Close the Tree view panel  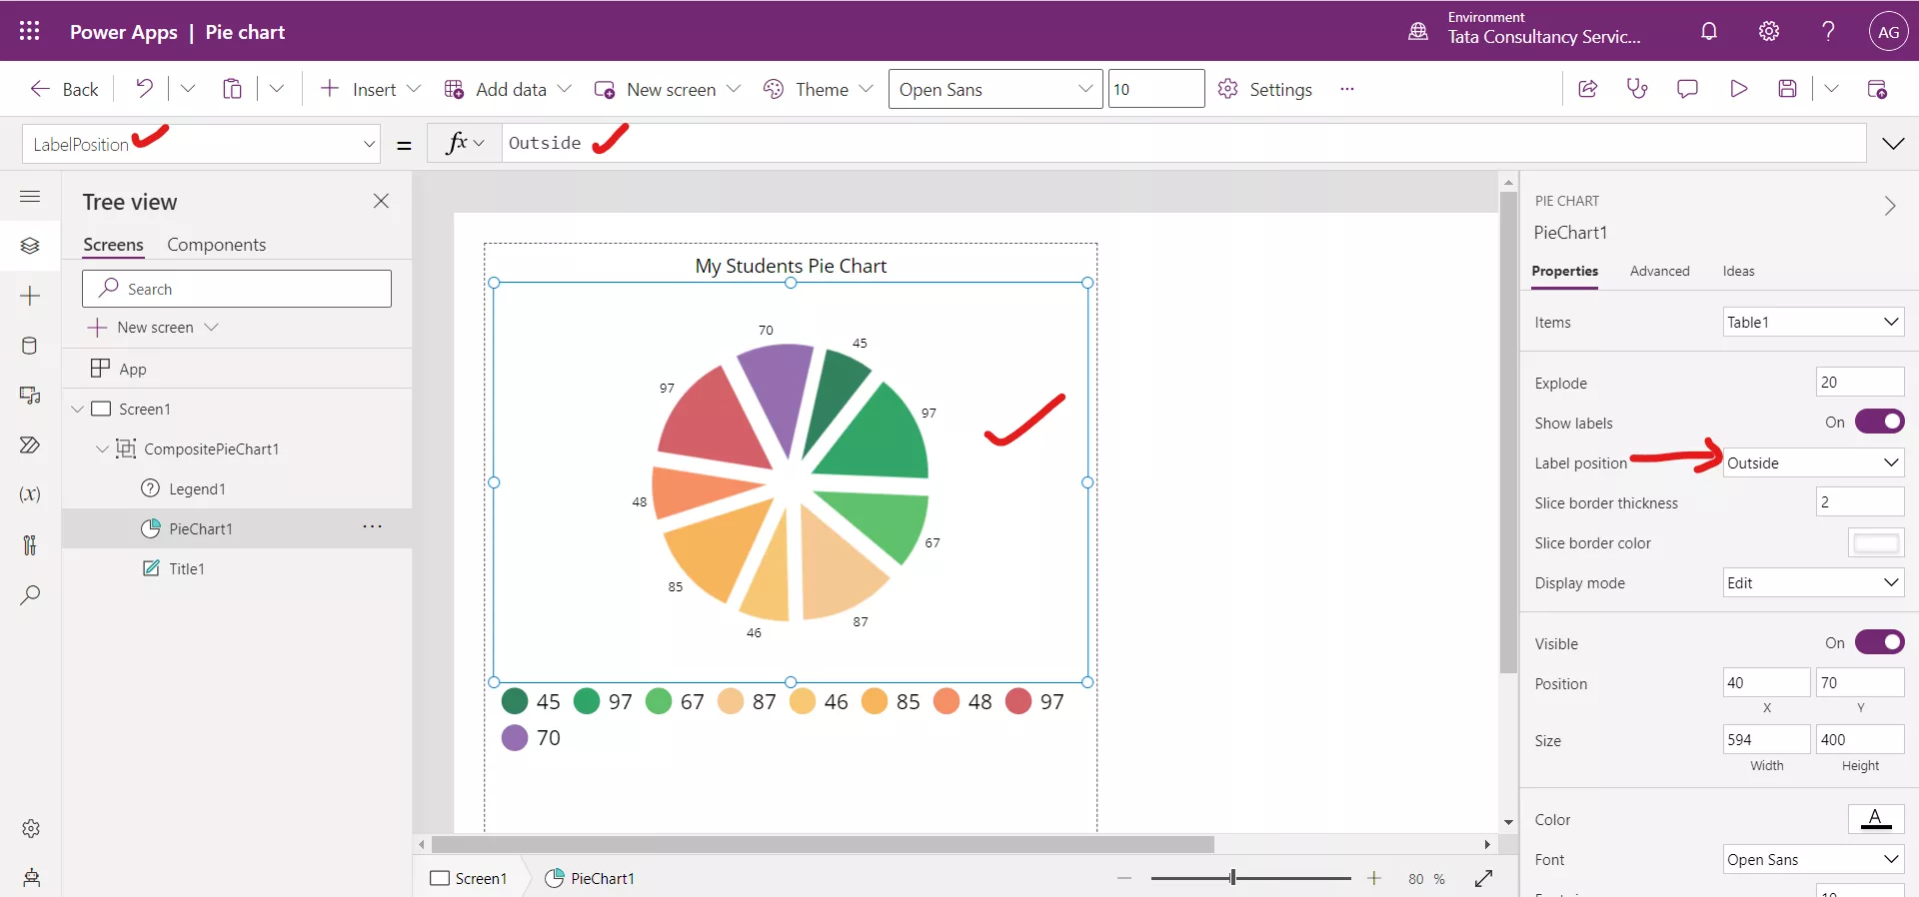pos(381,201)
